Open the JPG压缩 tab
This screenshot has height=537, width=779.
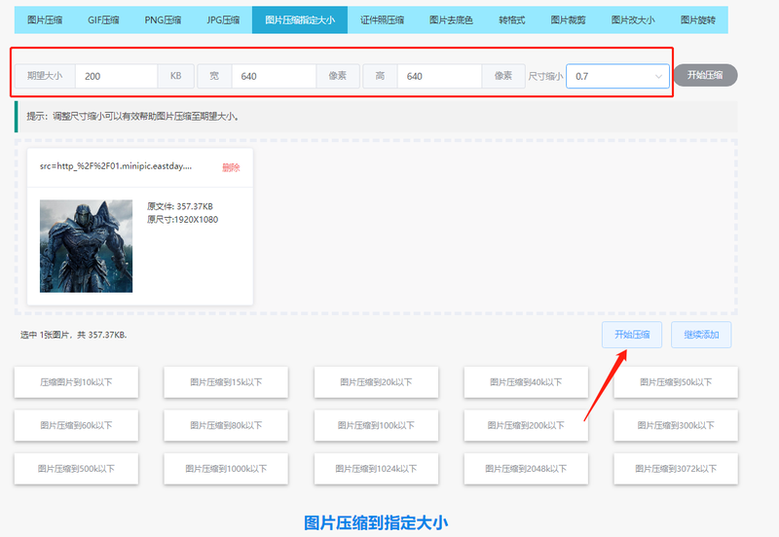click(x=223, y=19)
